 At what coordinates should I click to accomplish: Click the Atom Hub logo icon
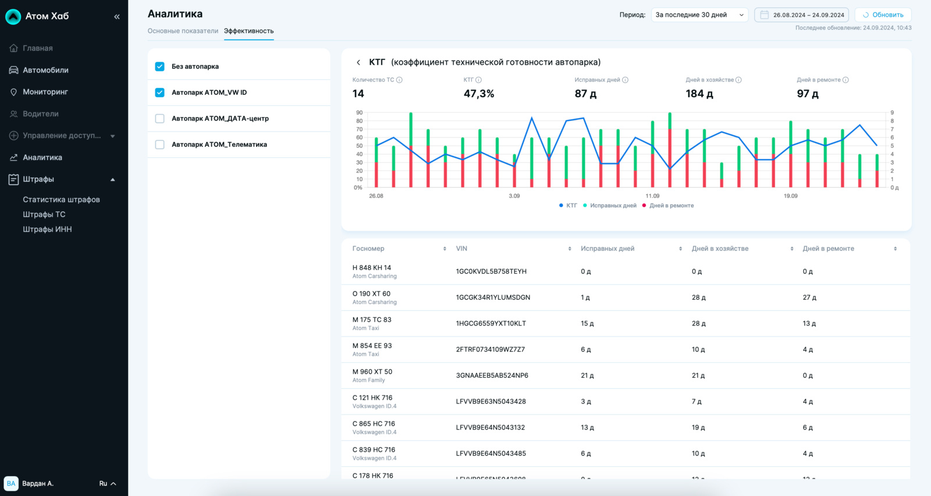[x=13, y=16]
